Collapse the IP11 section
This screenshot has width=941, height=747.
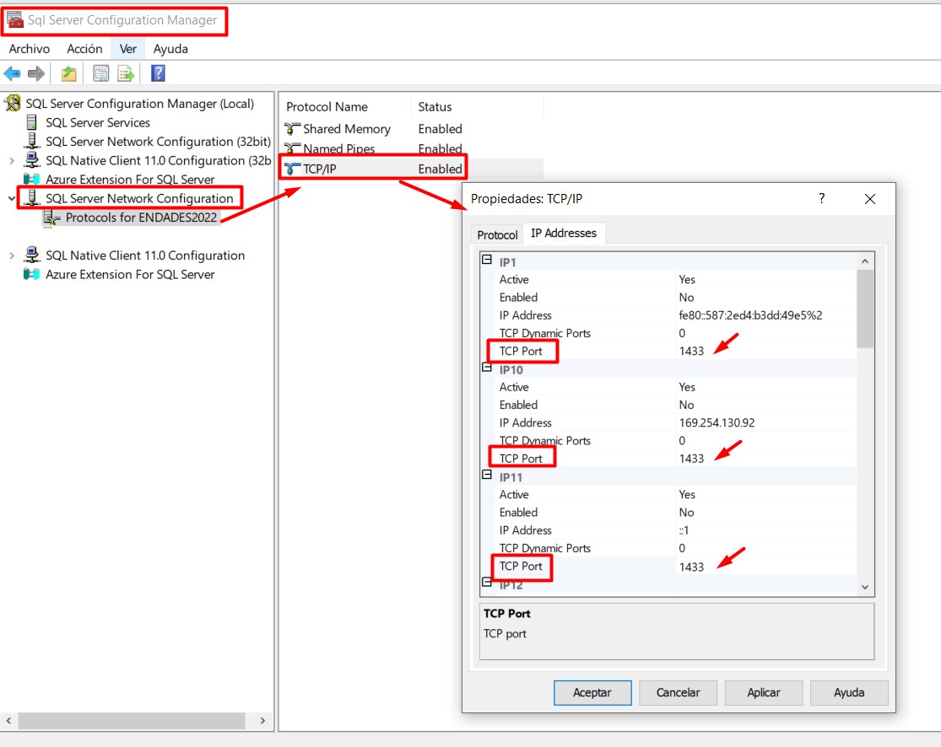[487, 474]
